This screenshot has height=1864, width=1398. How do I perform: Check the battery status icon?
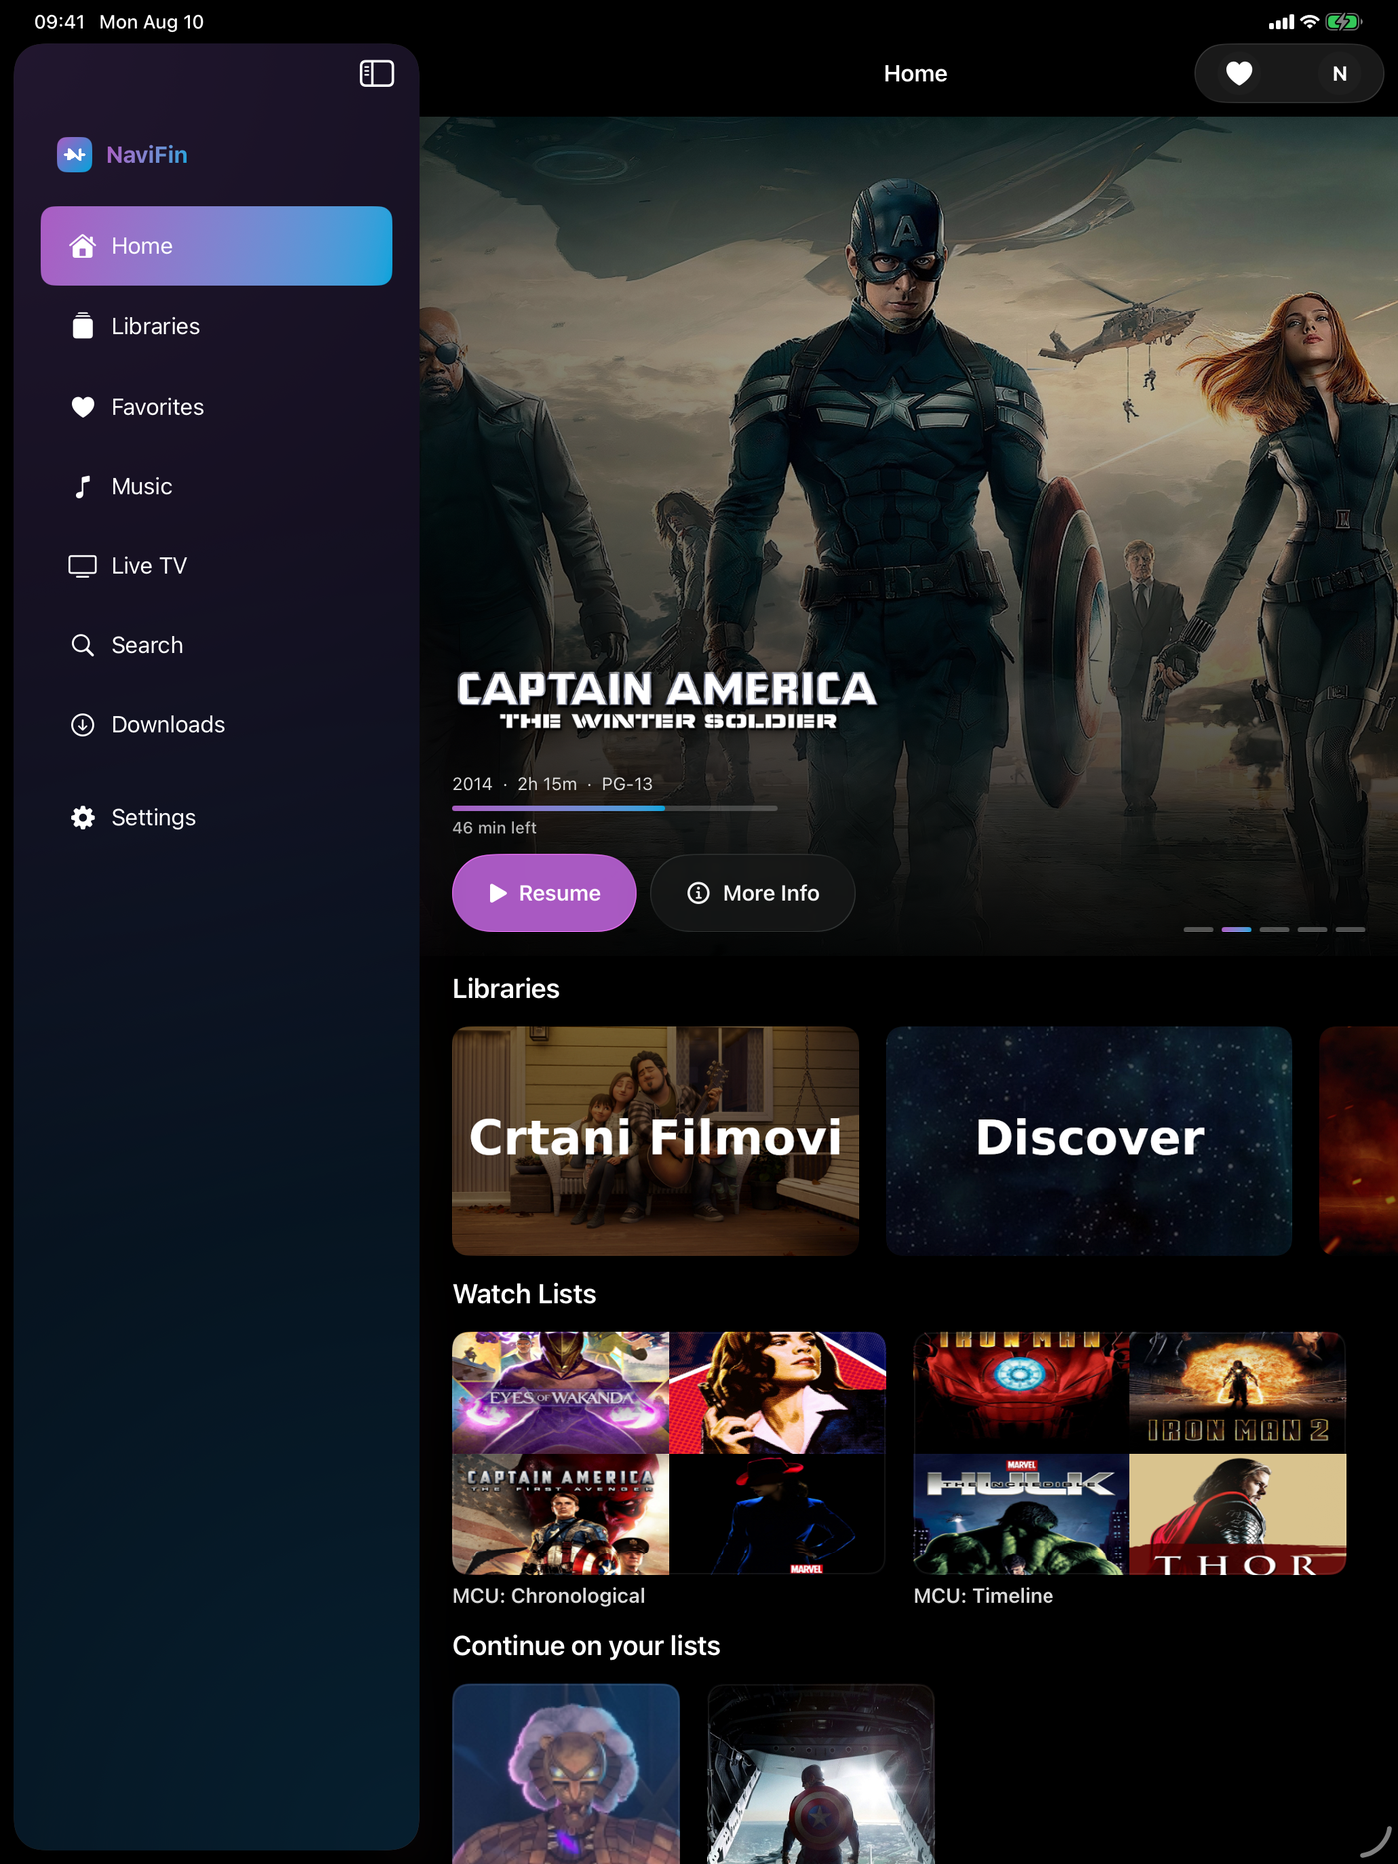click(1343, 22)
